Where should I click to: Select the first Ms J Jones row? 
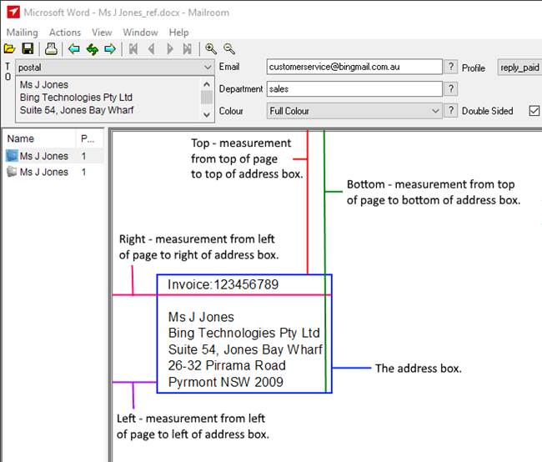pos(54,156)
